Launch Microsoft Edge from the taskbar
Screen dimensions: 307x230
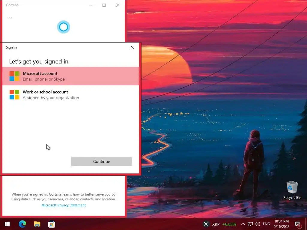tap(22, 224)
